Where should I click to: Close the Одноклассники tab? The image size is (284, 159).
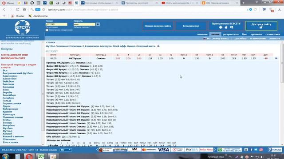coord(237,3)
